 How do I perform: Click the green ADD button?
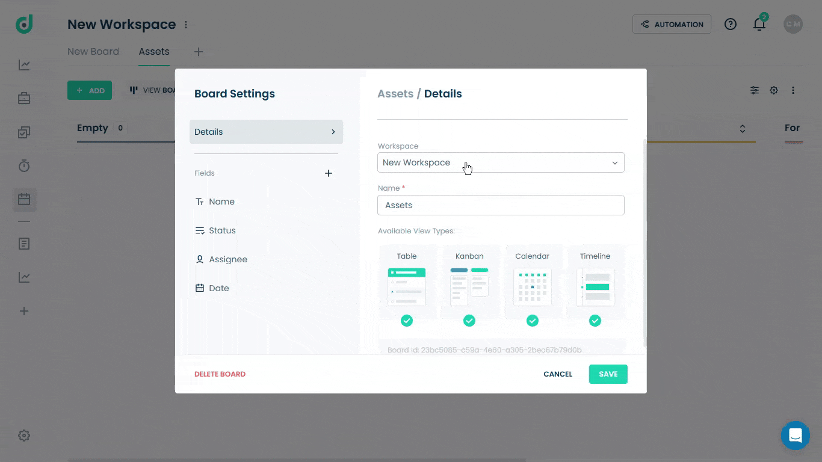point(90,90)
